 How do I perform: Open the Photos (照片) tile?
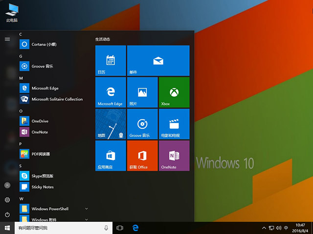142,92
